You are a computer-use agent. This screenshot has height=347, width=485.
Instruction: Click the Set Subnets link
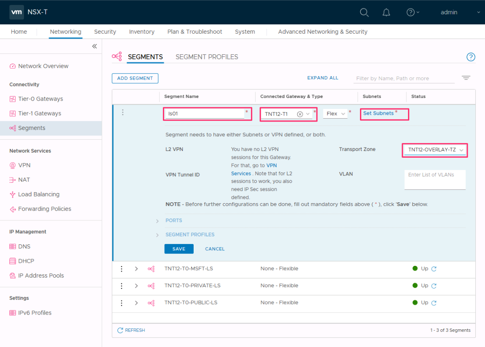tap(384, 114)
